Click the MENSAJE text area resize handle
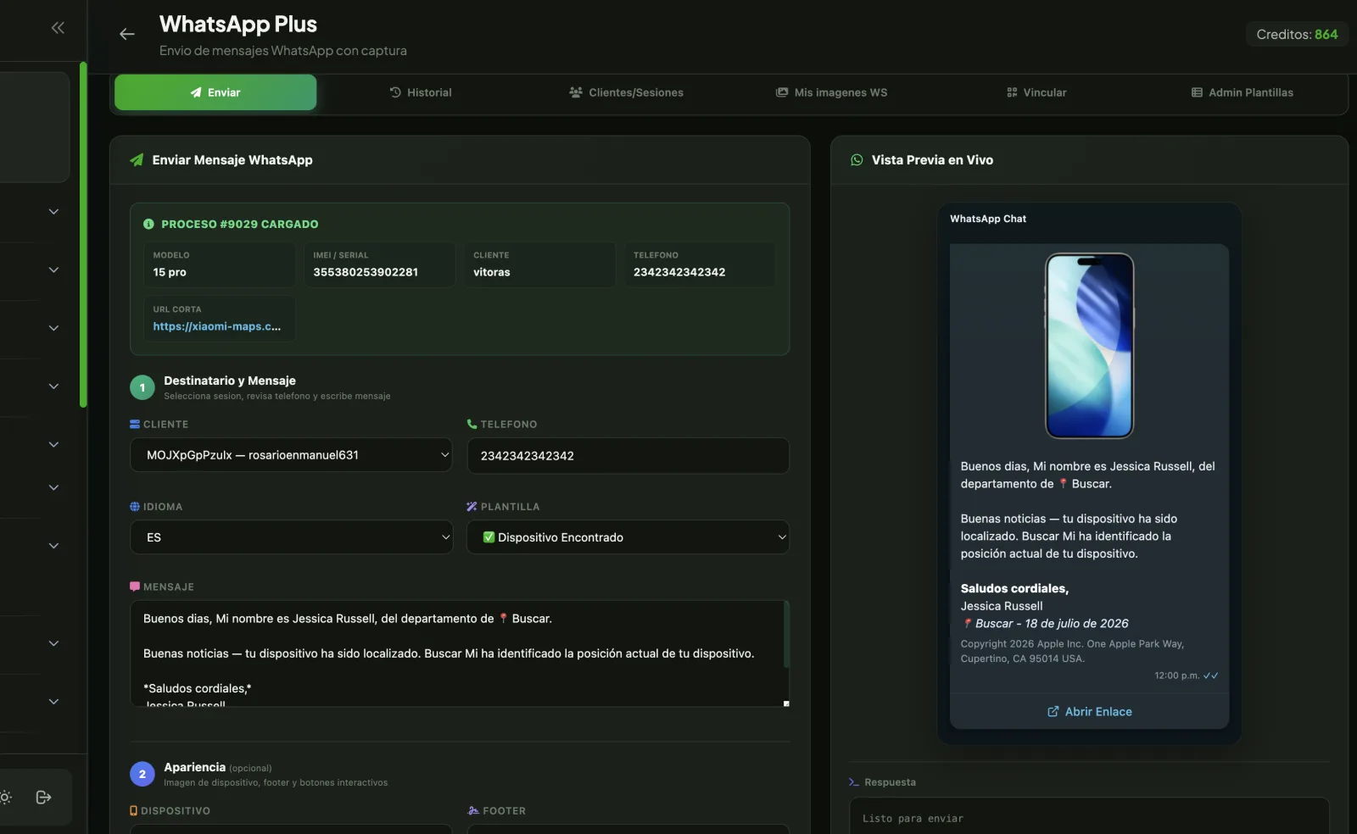Screen dimensions: 1357x834 (x=786, y=703)
